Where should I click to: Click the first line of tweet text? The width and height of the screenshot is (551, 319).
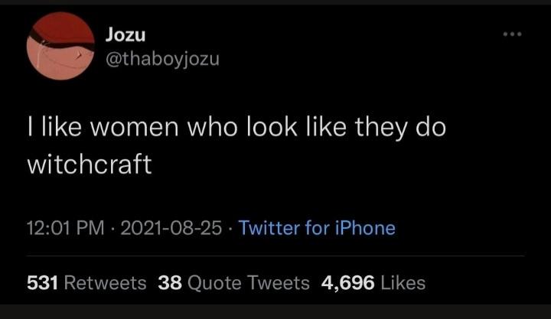tap(236, 127)
